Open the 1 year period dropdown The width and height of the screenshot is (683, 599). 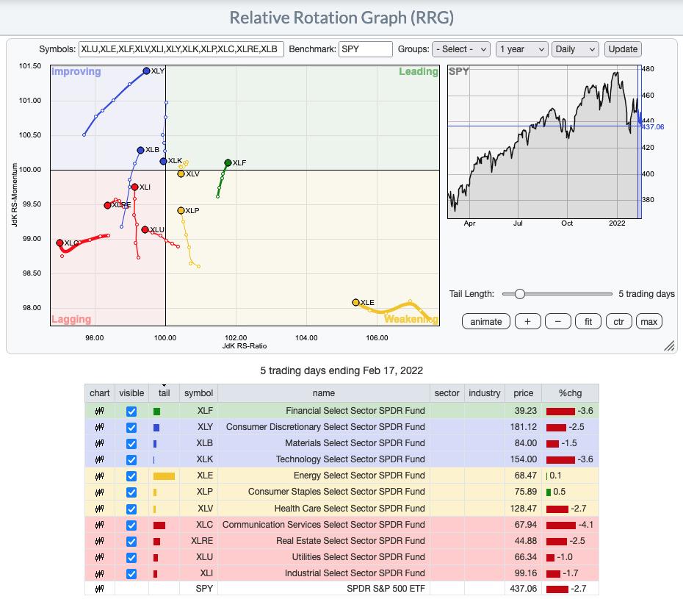click(x=522, y=49)
